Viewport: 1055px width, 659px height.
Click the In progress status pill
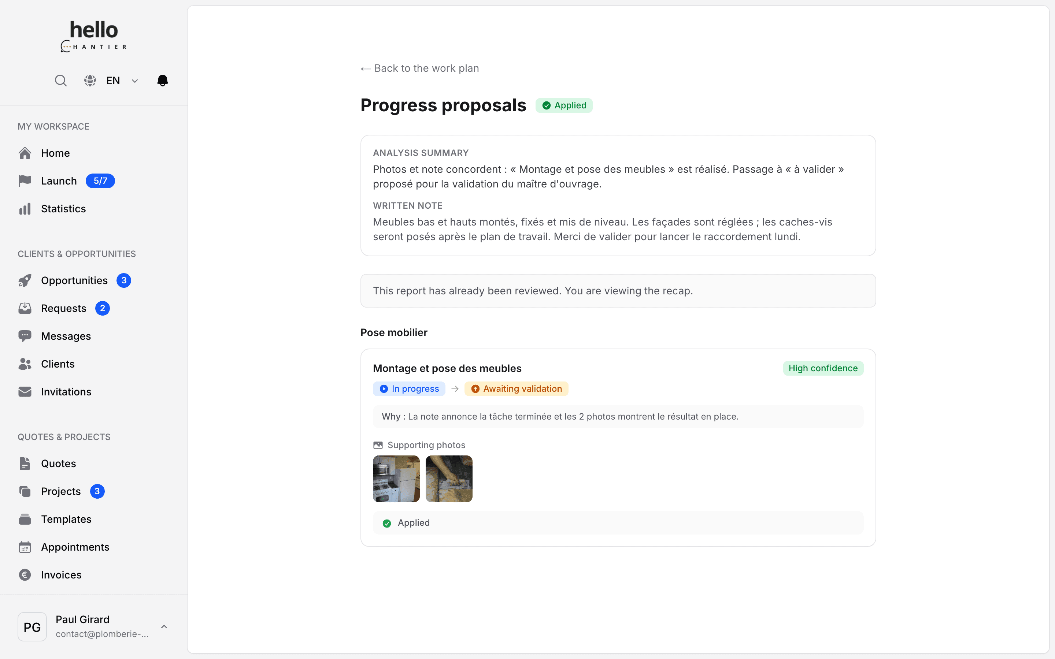pyautogui.click(x=409, y=389)
